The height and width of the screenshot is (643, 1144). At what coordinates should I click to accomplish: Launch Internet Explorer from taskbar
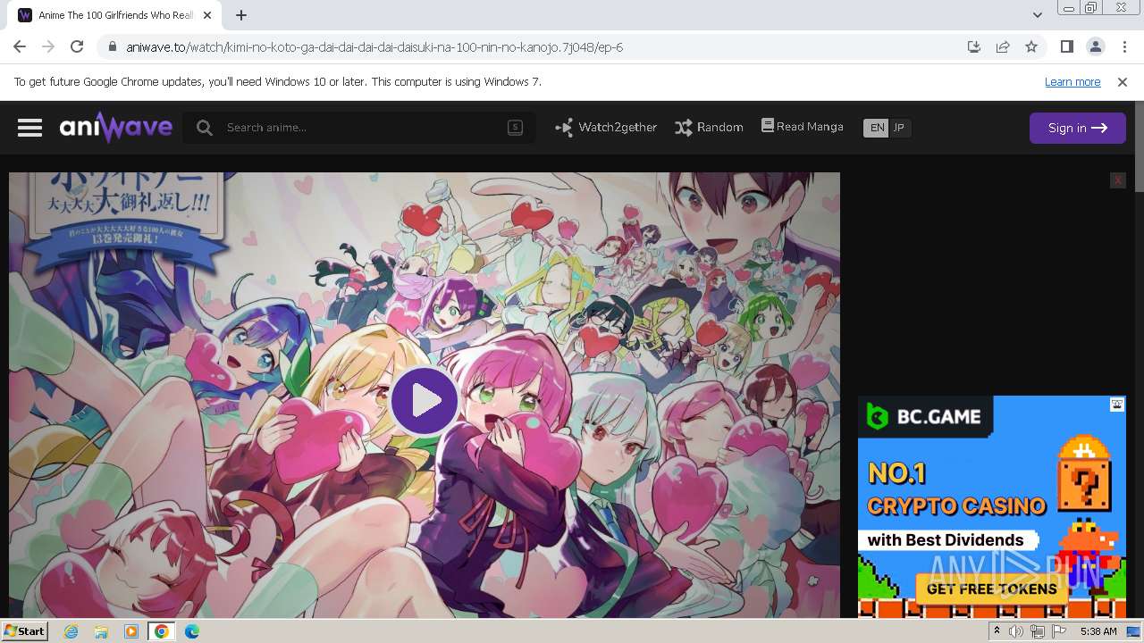(x=71, y=631)
